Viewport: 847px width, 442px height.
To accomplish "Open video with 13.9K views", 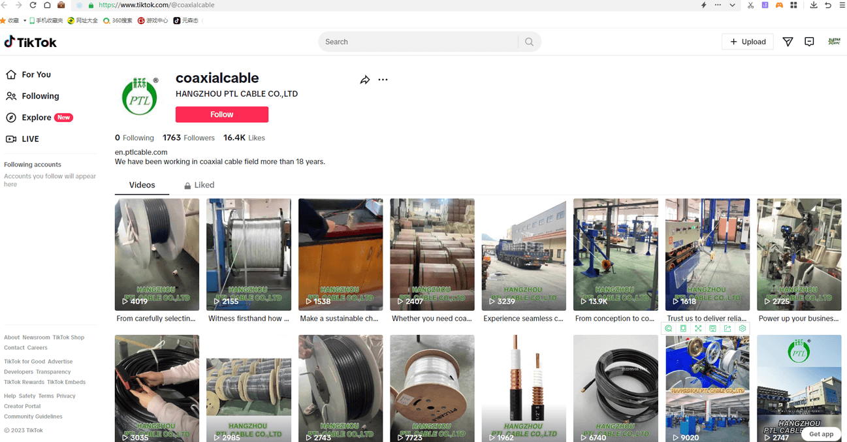I will (616, 255).
